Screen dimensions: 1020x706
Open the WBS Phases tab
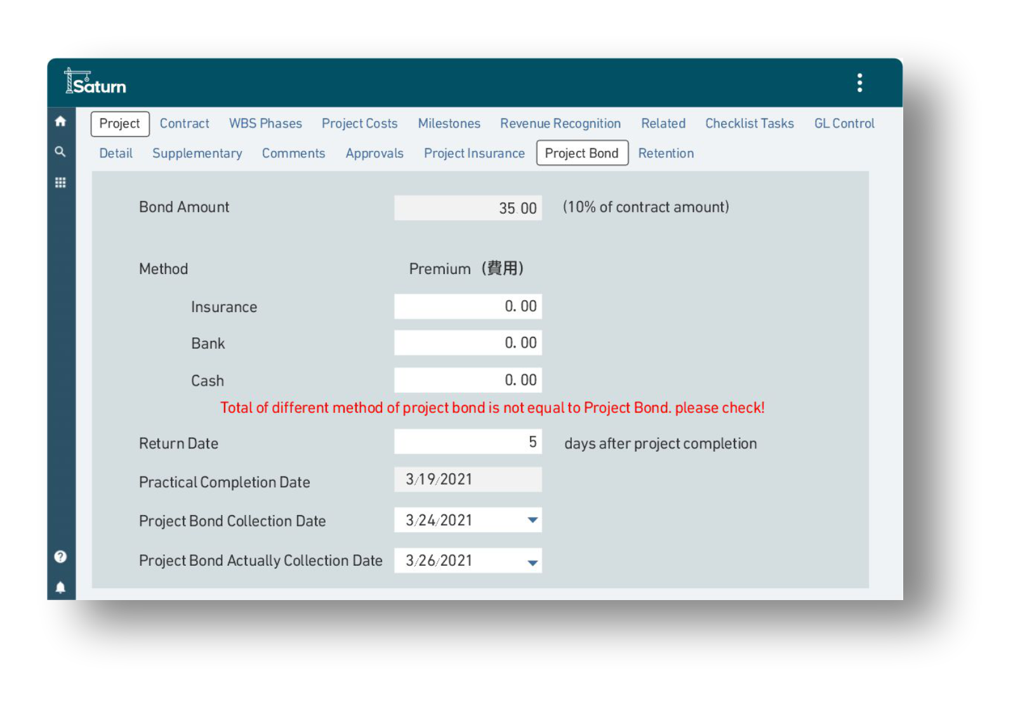[x=265, y=124]
